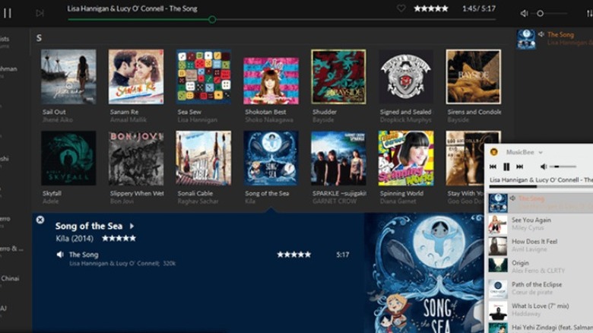Select 'Hai Yehi Zindagi' in mini player list

[x=540, y=328]
